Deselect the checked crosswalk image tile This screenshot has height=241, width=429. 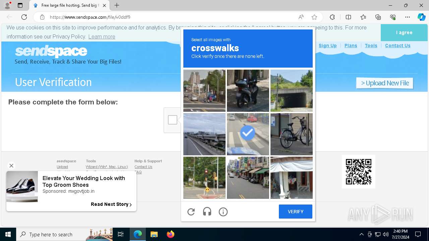click(248, 134)
